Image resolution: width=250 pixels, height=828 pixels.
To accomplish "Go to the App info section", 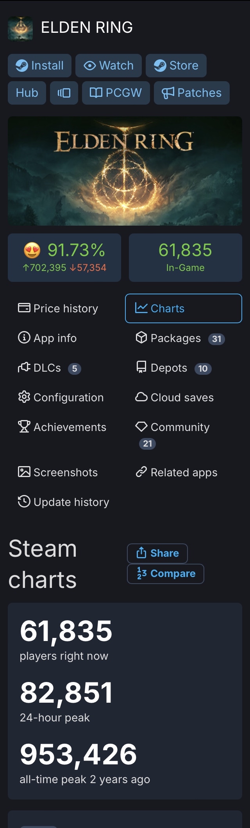I will pyautogui.click(x=48, y=338).
